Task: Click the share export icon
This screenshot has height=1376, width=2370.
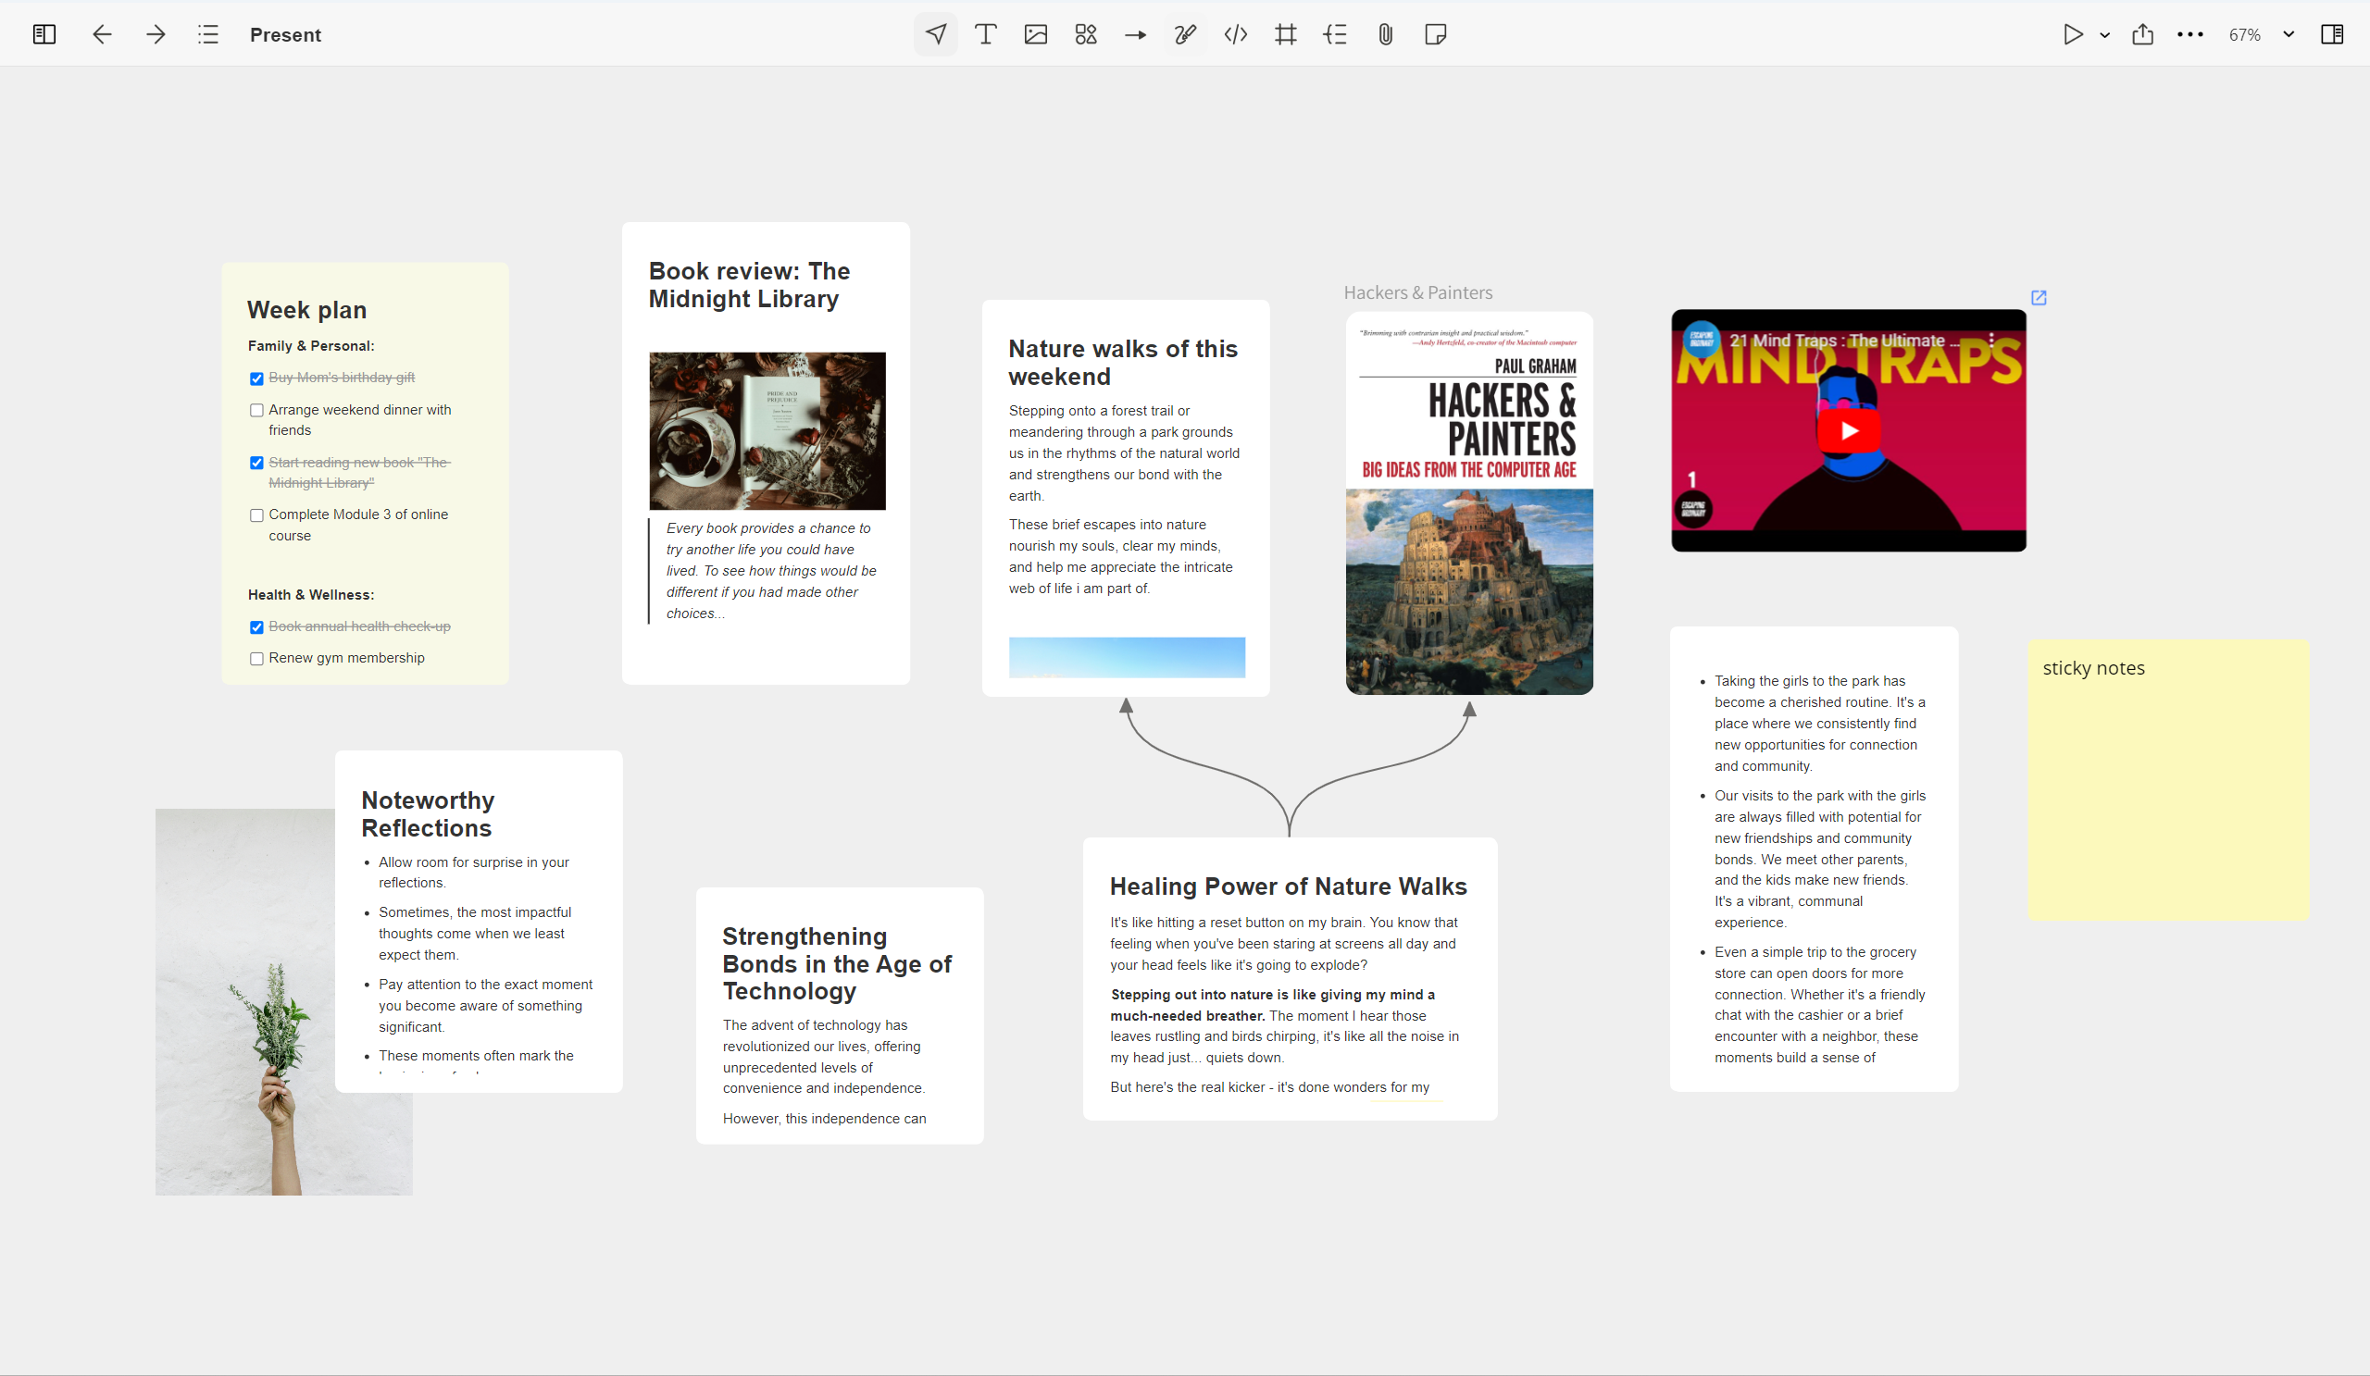Action: tap(2142, 35)
